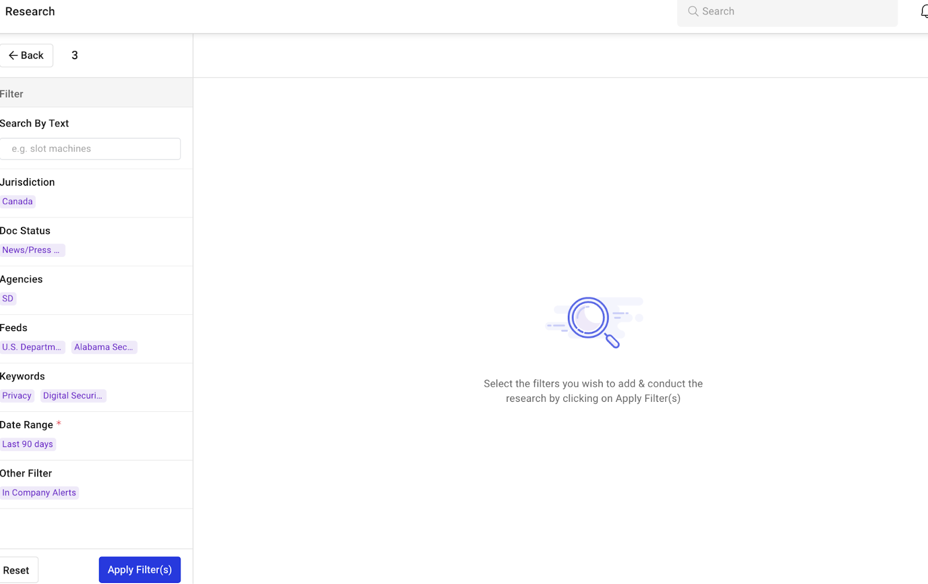Click the bell notifications icon

tap(924, 12)
